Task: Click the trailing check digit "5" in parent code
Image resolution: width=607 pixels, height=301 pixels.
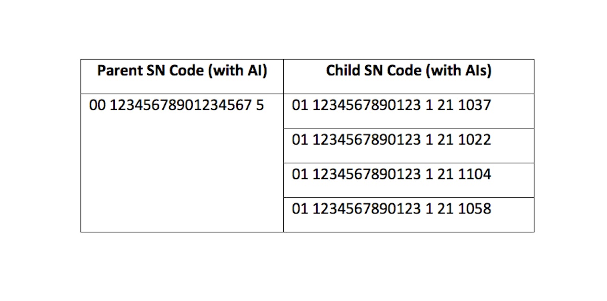Action: tap(260, 106)
